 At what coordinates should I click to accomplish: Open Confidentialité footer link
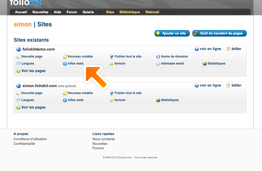click(24, 144)
